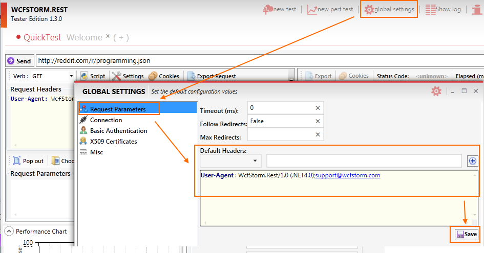This screenshot has width=484, height=253.
Task: Open the Default Headers name dropdown
Action: coord(230,160)
